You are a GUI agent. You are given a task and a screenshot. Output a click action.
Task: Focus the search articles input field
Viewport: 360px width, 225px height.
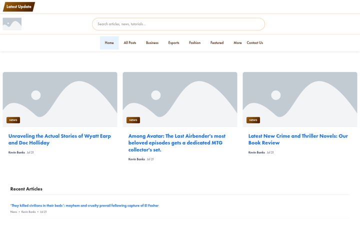tap(178, 24)
